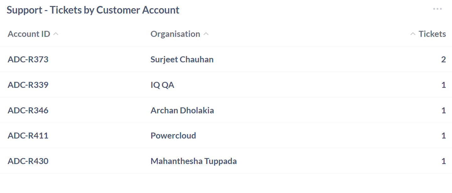Click the Powercloud organisation cell

coord(173,136)
